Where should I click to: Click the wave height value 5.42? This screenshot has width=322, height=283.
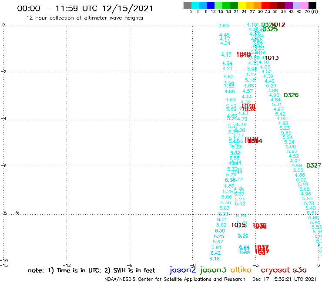coord(280,114)
